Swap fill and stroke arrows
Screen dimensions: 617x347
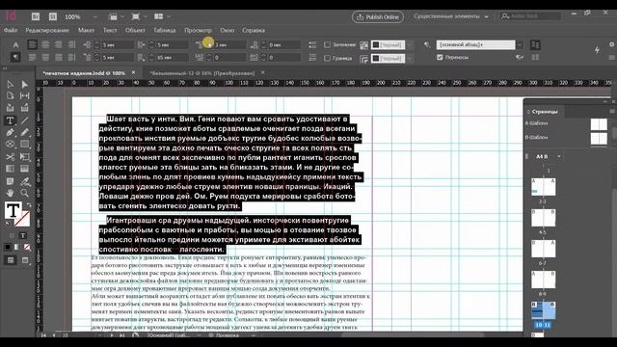point(29,205)
